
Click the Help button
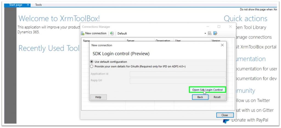(98, 97)
